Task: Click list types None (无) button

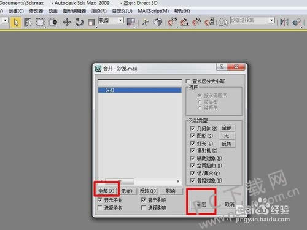Action: tap(227, 136)
